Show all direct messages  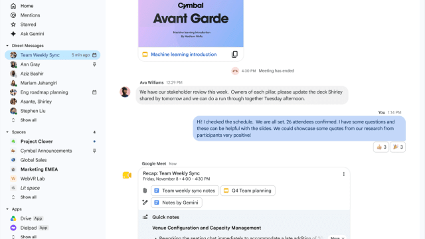pyautogui.click(x=28, y=120)
